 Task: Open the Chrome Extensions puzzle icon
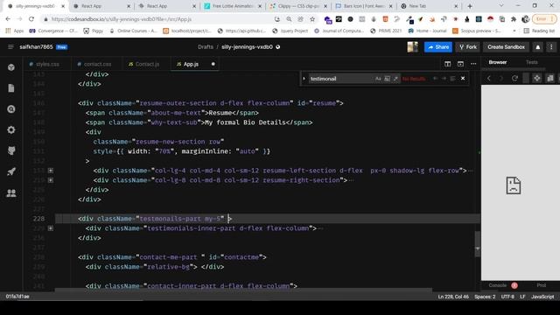514,19
